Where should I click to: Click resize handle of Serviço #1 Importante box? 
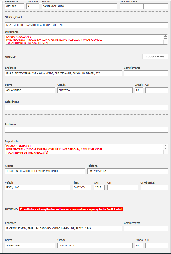(x=166, y=43)
